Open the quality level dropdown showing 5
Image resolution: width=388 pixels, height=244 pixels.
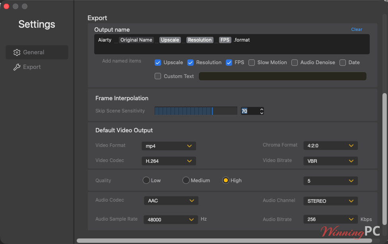331,181
